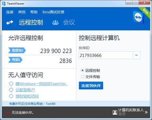The height and width of the screenshot is (120, 152).
Task: Click the 密码 label tag
Action: coord(15,60)
